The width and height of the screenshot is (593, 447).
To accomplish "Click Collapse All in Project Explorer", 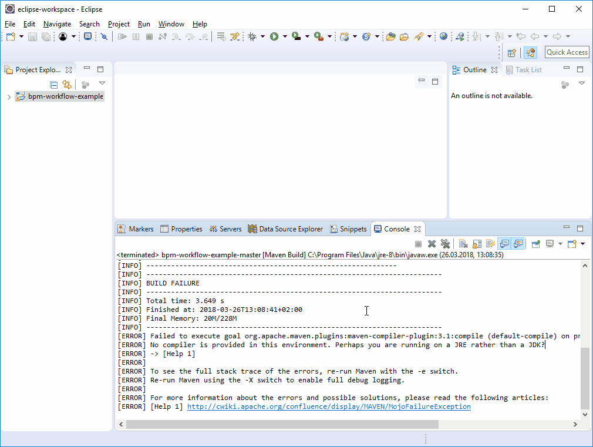I will 53,85.
